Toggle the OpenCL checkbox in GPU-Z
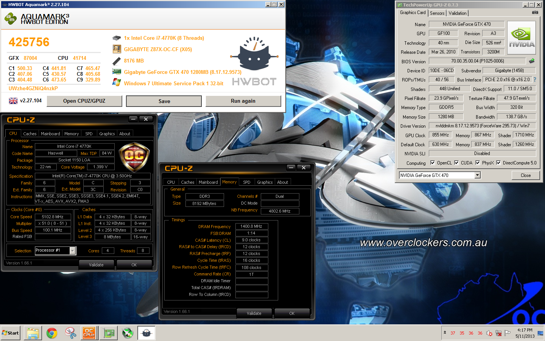The image size is (545, 341). click(x=433, y=163)
